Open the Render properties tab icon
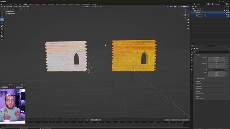 [x=192, y=52]
